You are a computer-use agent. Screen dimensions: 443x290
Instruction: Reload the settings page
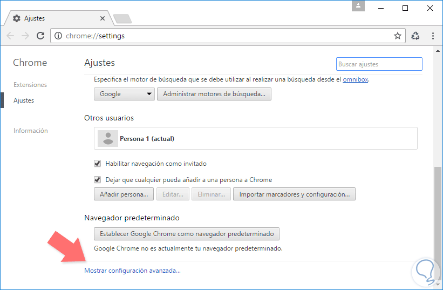pos(40,36)
